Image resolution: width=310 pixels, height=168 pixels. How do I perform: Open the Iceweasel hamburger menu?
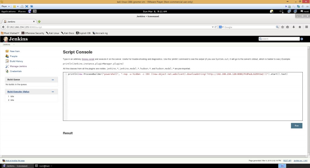click(306, 27)
